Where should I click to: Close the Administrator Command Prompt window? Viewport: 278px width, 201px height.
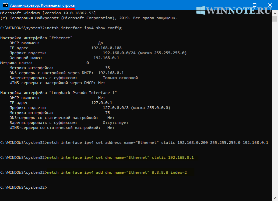pyautogui.click(x=270, y=5)
